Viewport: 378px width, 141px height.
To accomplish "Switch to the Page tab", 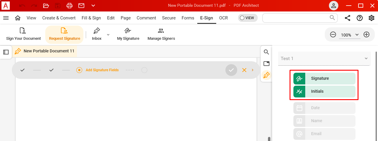I will [x=126, y=18].
